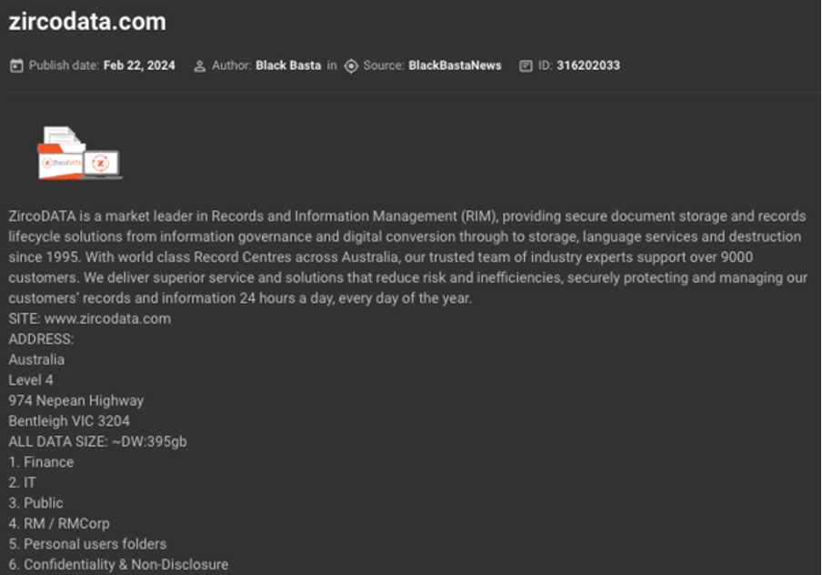This screenshot has height=575, width=822.
Task: Click the laptop graphic in the logo image
Action: pyautogui.click(x=102, y=165)
